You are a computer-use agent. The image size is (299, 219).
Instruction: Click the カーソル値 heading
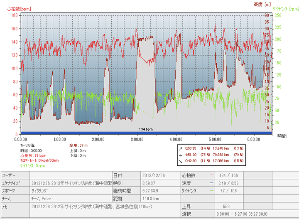pyautogui.click(x=28, y=145)
